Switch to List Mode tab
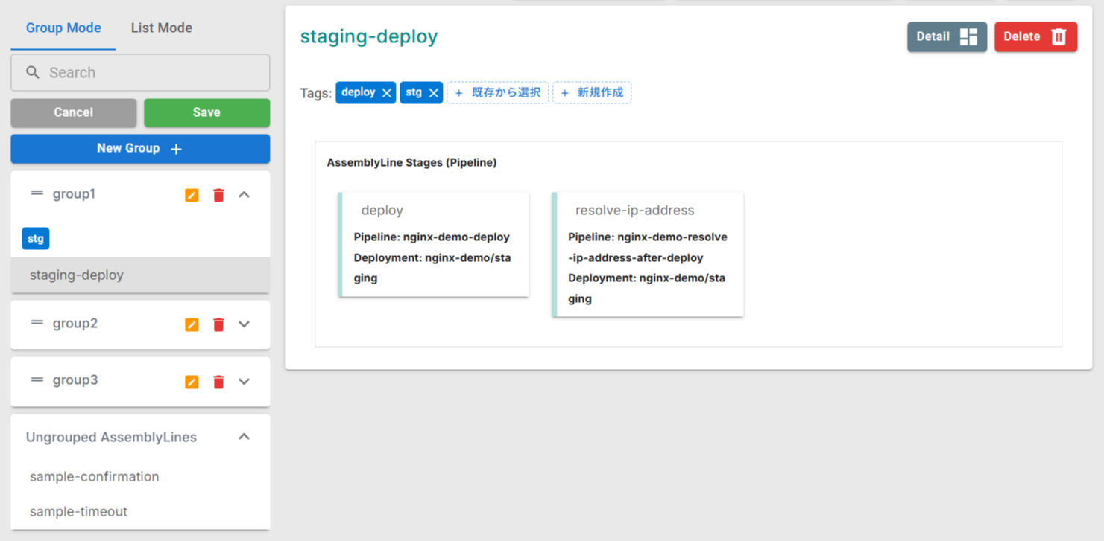Image resolution: width=1104 pixels, height=541 pixels. point(161,28)
